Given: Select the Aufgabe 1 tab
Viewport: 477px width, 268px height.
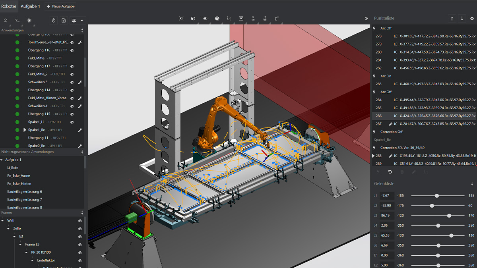Looking at the screenshot, I should click(30, 6).
